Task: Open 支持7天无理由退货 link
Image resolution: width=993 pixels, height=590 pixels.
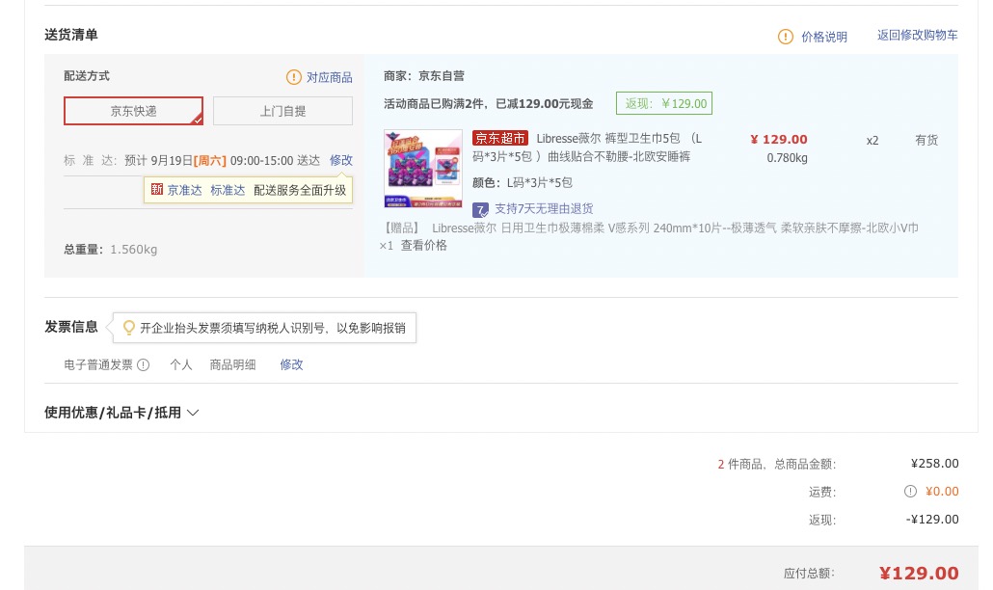Action: (544, 208)
